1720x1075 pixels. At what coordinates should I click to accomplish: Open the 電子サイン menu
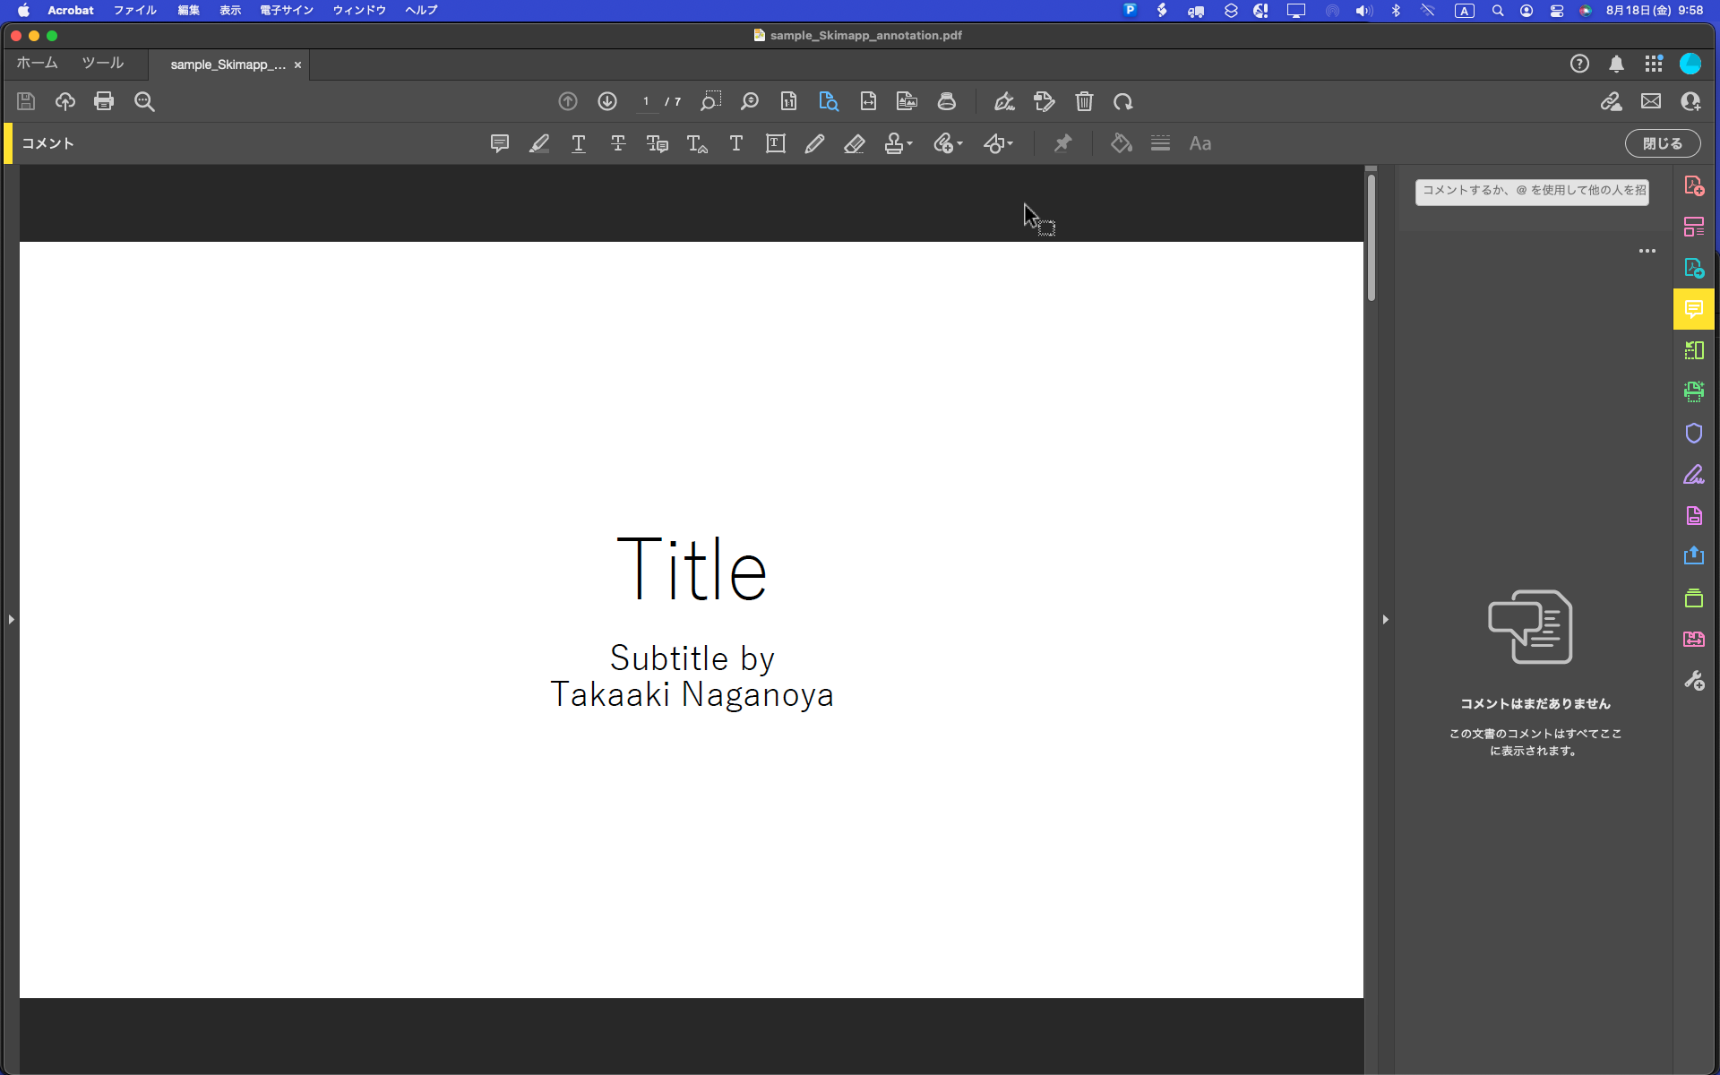[x=287, y=10]
